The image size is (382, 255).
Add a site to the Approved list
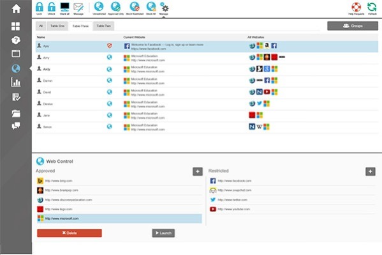(x=198, y=171)
